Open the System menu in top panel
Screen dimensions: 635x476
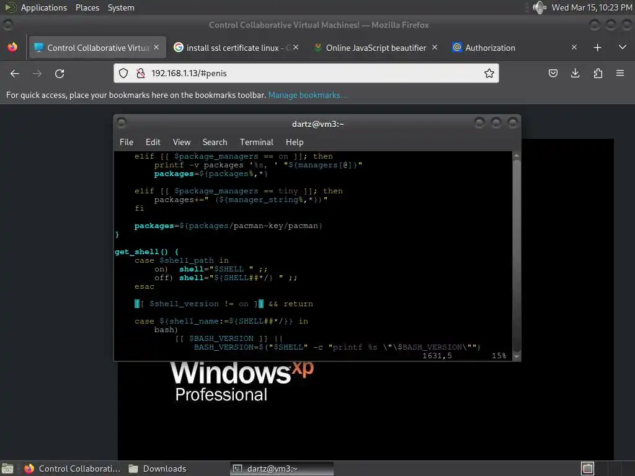121,7
